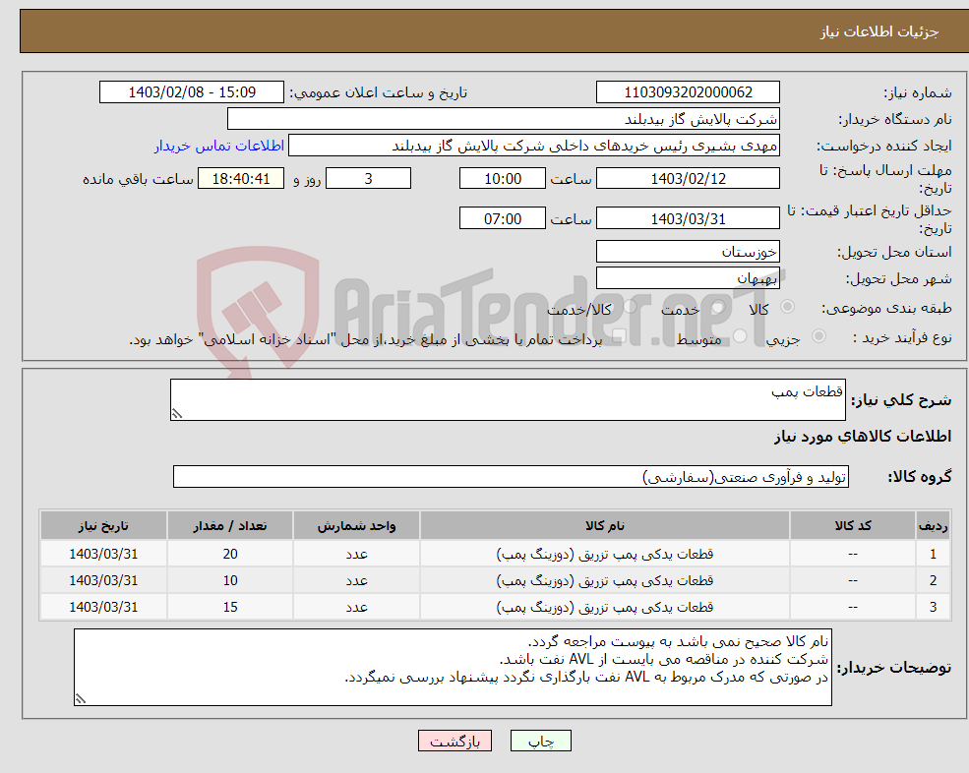969x773 pixels.
Task: Grab the resize handle of buyer notes textarea
Action: (x=81, y=699)
